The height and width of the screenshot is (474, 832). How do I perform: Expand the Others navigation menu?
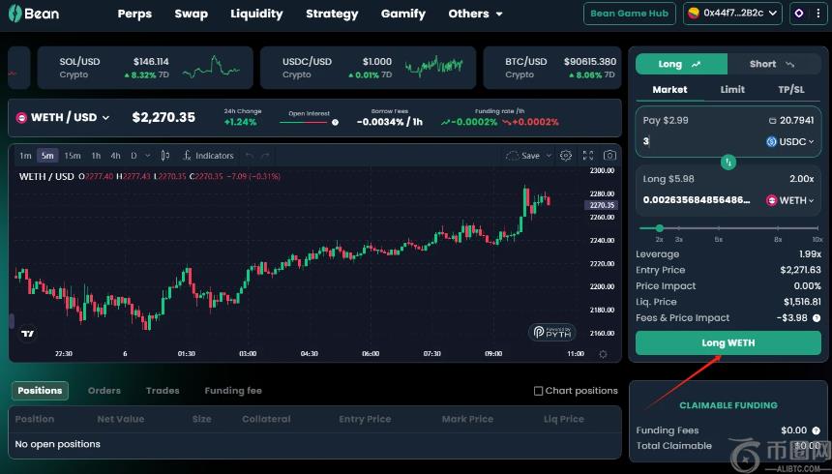pos(475,14)
